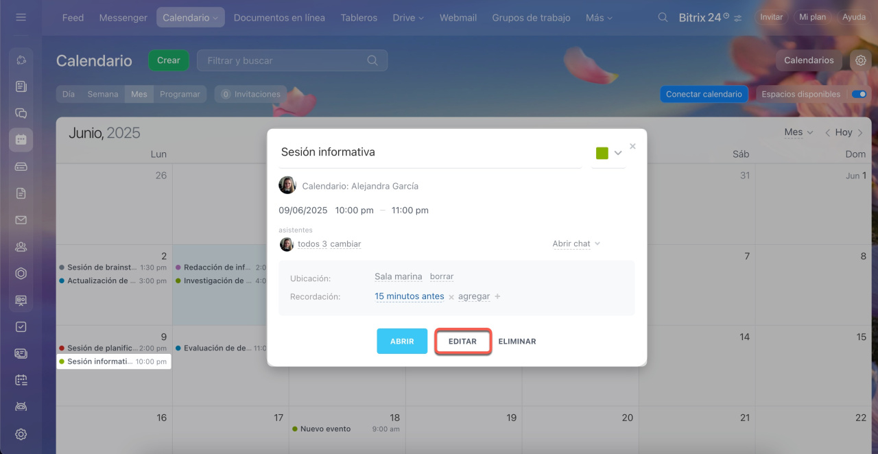Remove the 15 minutos antes reminder
Viewport: 878px width, 454px height.
click(451, 297)
